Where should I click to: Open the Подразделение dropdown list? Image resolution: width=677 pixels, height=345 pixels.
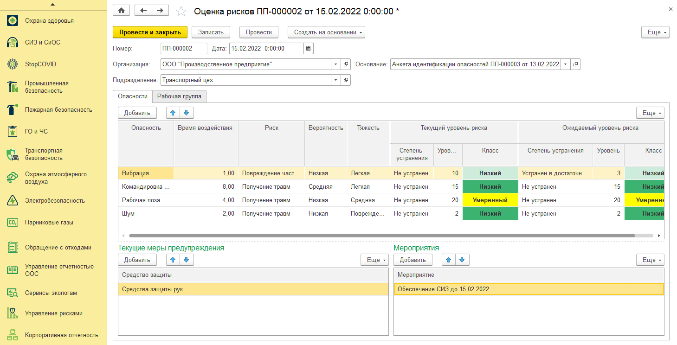point(336,80)
